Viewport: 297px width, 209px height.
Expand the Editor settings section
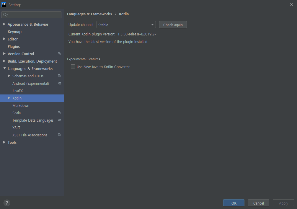(4, 39)
